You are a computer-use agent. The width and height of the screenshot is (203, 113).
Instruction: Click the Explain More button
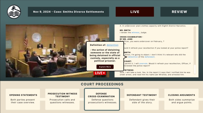click(105, 67)
